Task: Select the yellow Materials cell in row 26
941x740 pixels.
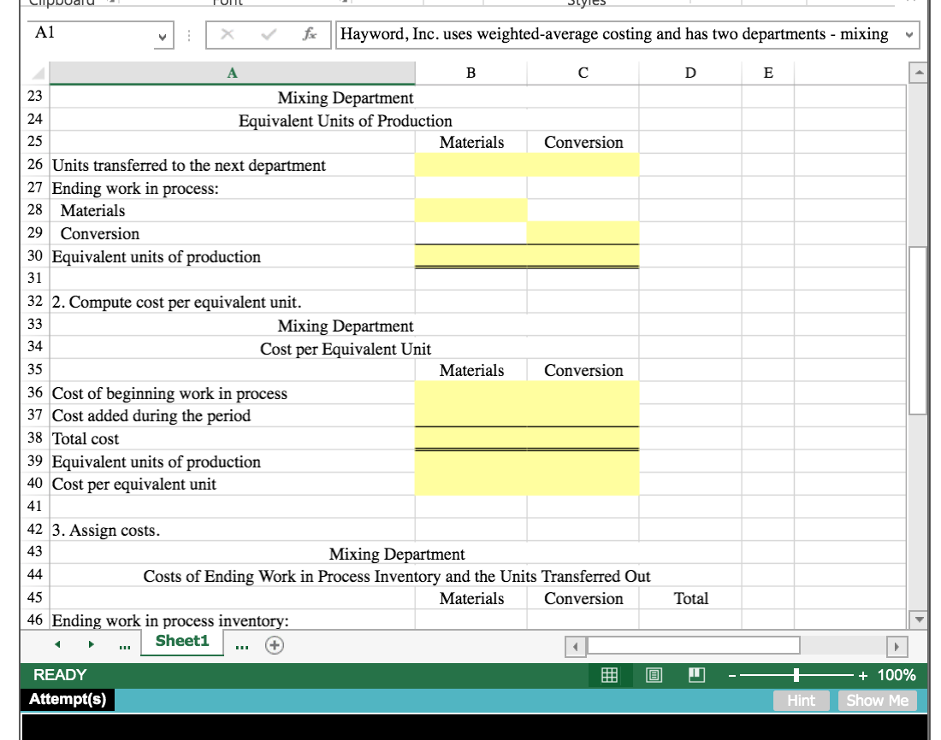Action: pos(470,165)
